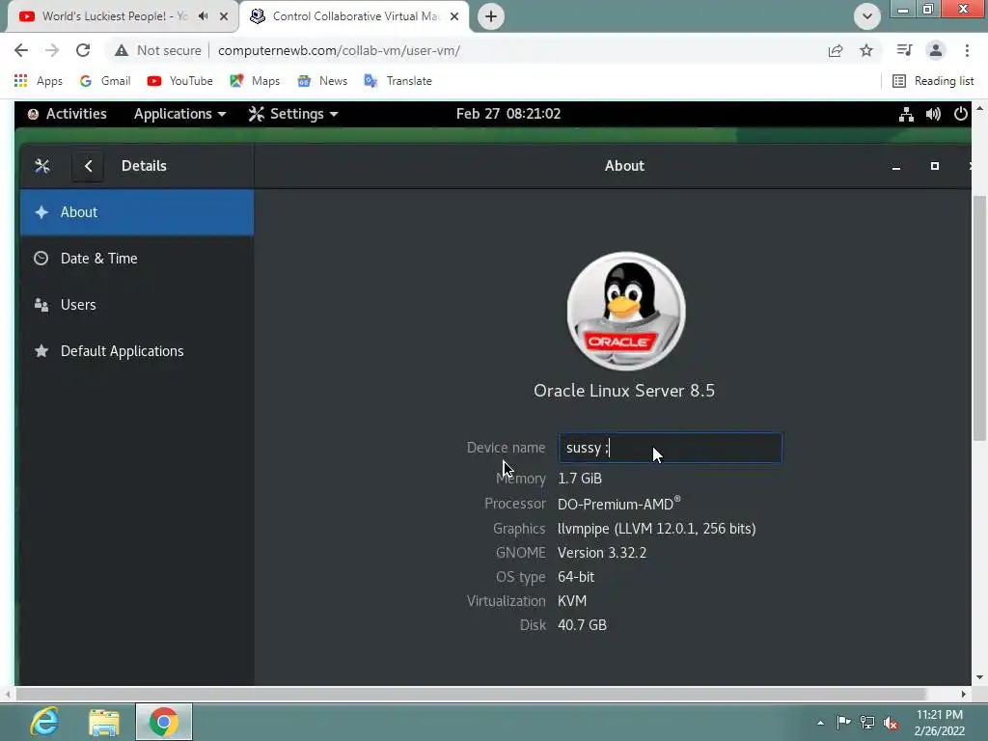Image resolution: width=988 pixels, height=741 pixels.
Task: Click the Memory value 1.7 GiB
Action: [x=580, y=479]
